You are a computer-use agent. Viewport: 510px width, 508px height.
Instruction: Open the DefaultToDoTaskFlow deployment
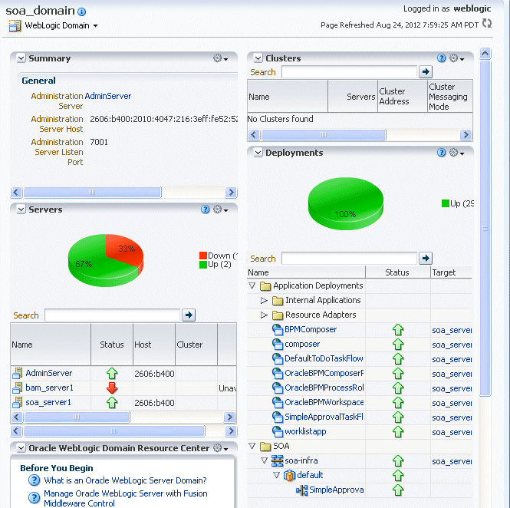click(x=324, y=358)
